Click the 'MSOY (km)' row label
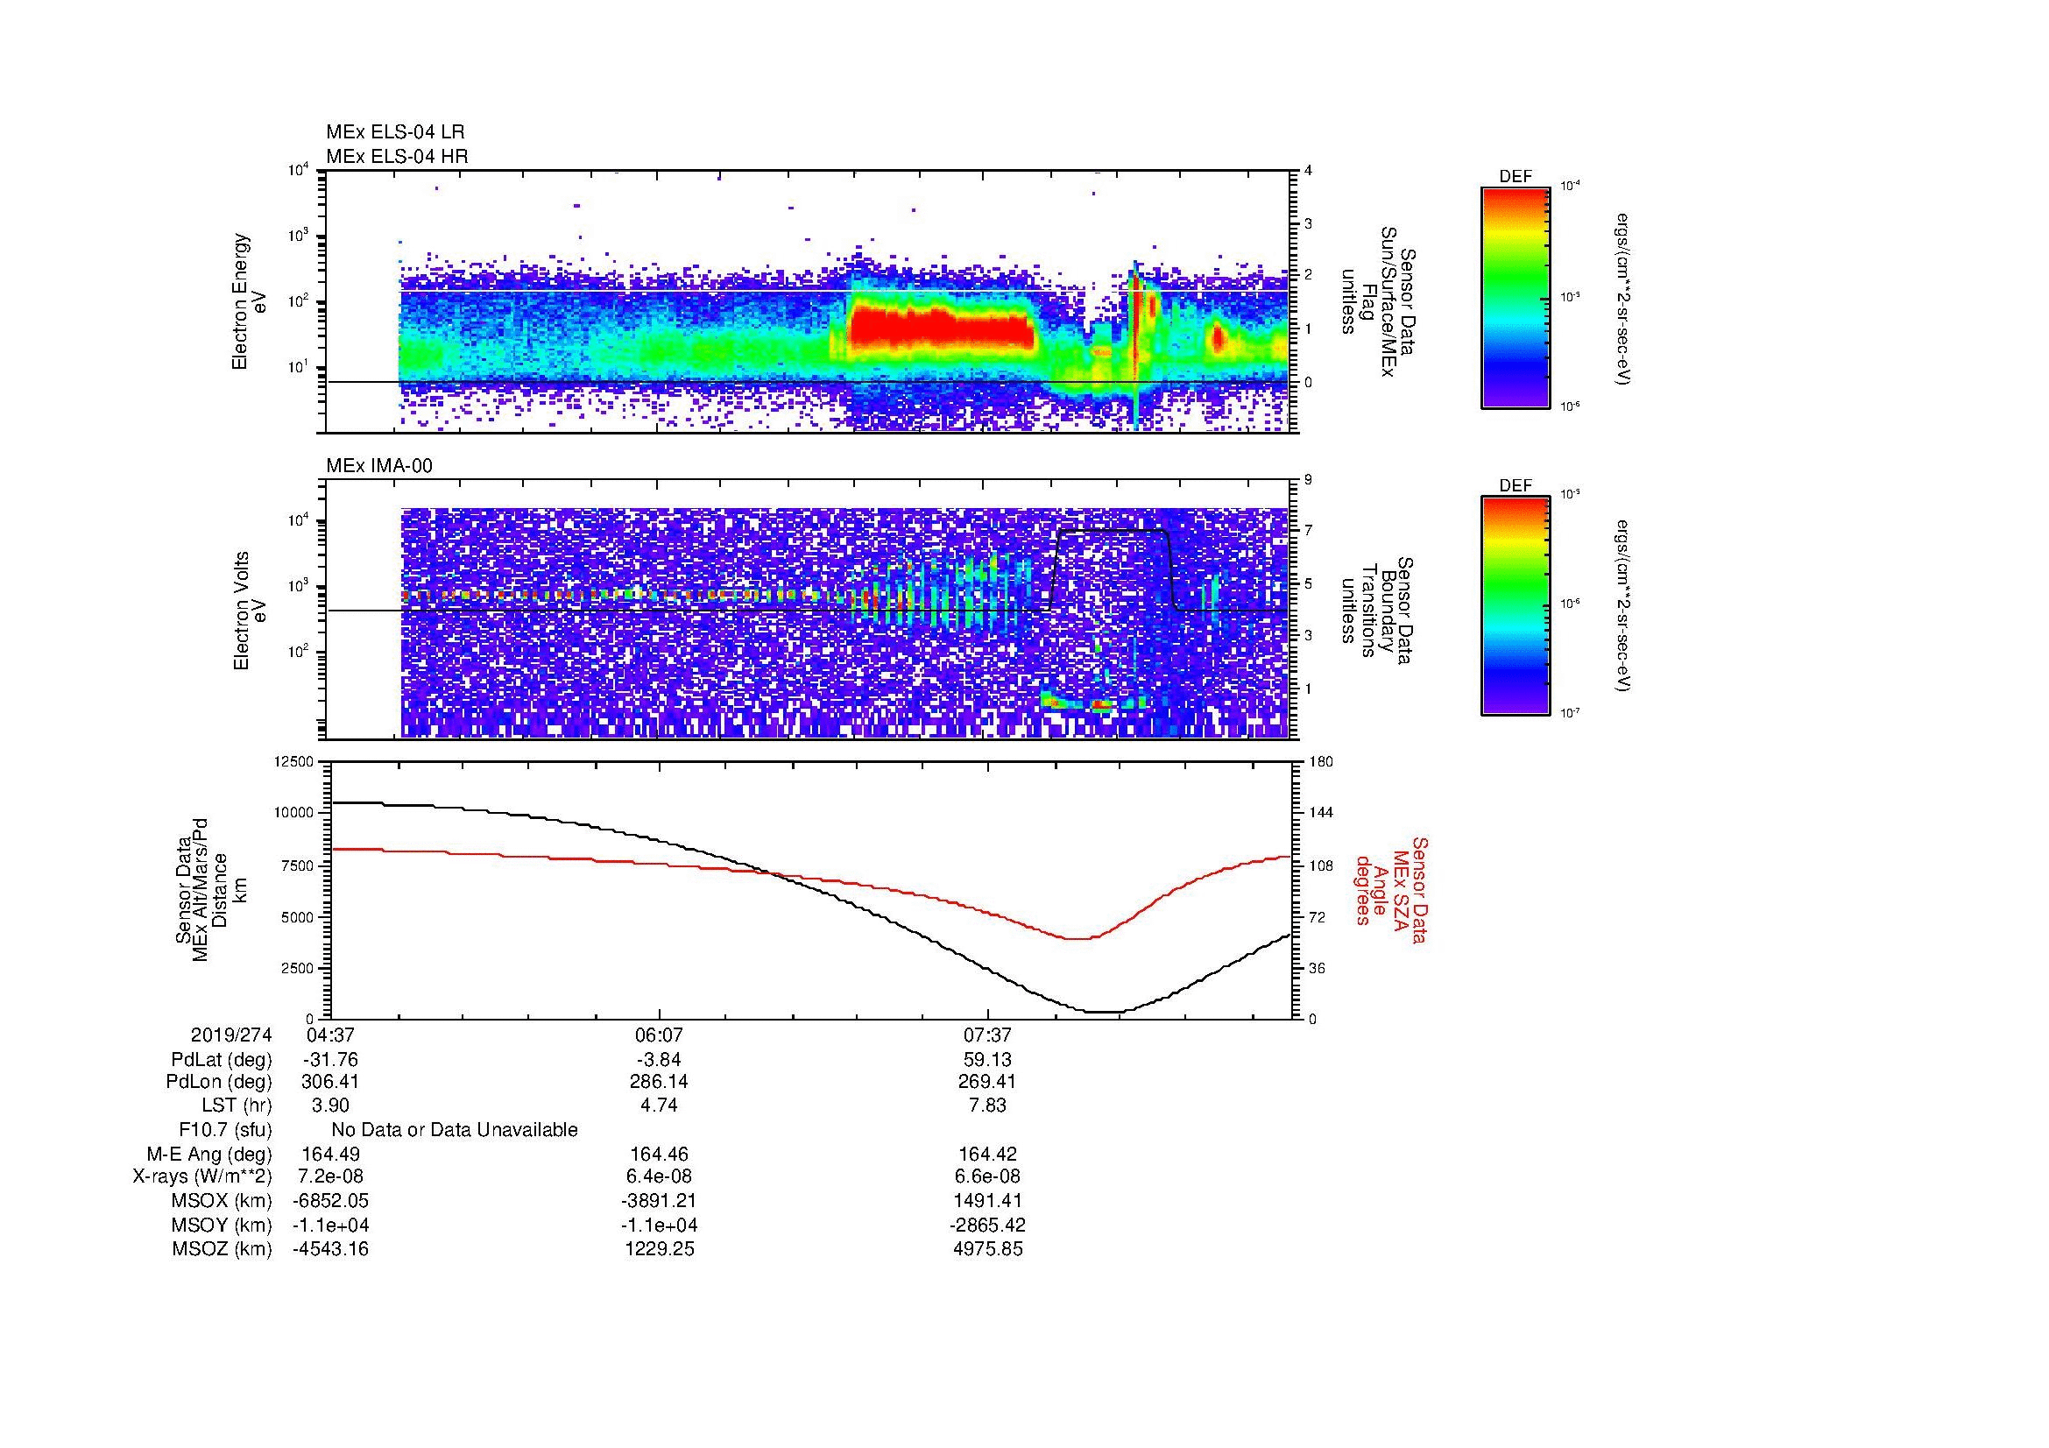This screenshot has width=2049, height=1448. (223, 1226)
